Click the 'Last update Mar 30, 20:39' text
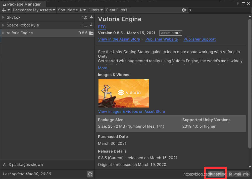The width and height of the screenshot is (252, 179). pyautogui.click(x=27, y=174)
